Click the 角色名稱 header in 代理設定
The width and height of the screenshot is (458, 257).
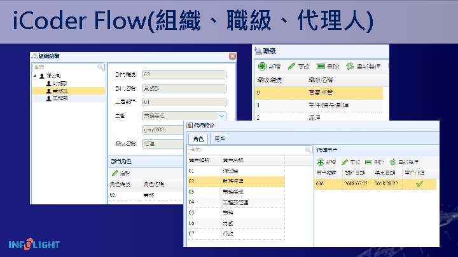point(233,161)
